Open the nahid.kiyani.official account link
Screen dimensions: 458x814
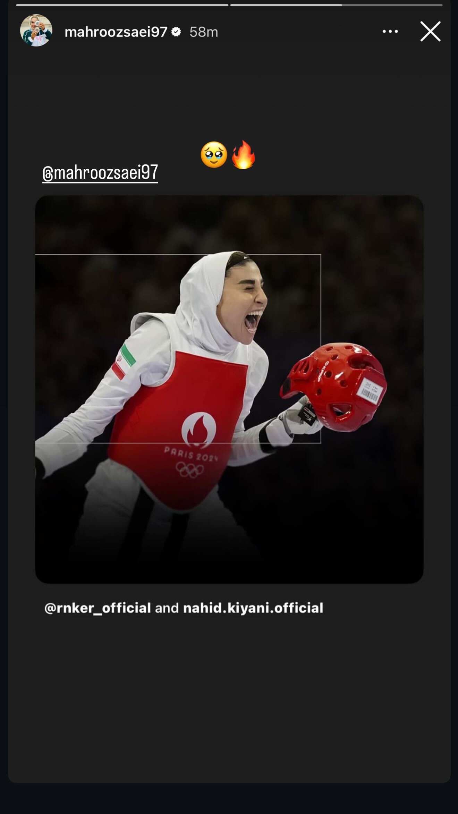pos(253,608)
